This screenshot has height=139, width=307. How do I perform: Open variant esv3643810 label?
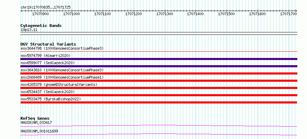[x=62, y=70]
